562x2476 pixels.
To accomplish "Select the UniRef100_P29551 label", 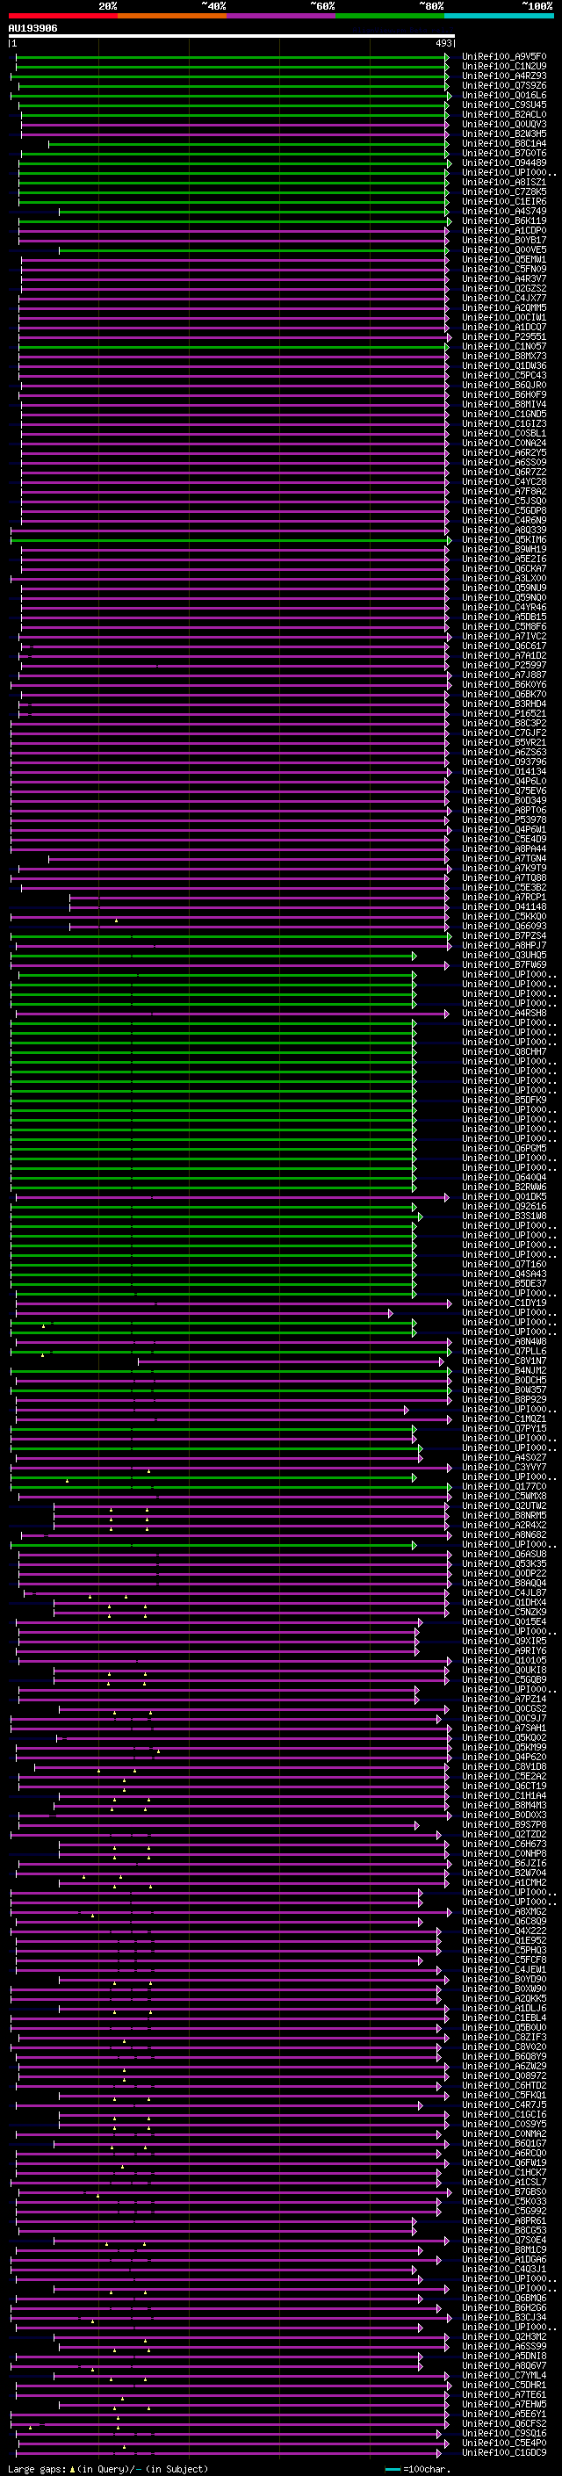I will [x=504, y=336].
